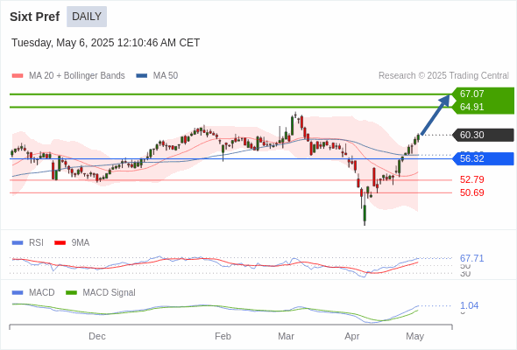
Task: Click the Sixt Pref chart title
Action: coord(35,17)
